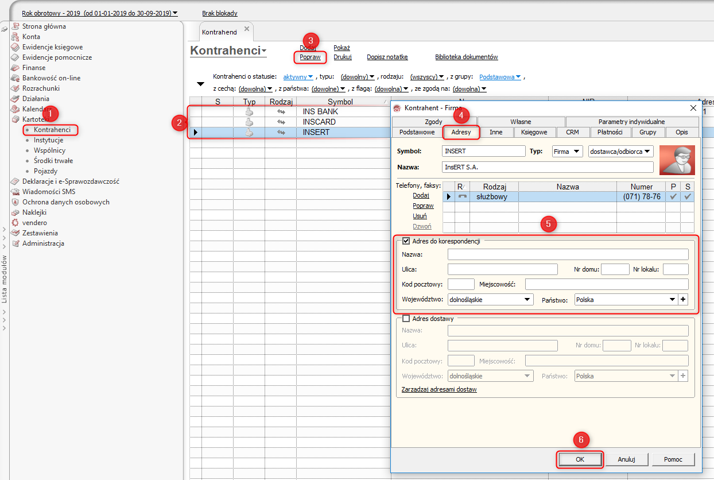Click the Zestawienia icon in sidebar

coord(15,233)
